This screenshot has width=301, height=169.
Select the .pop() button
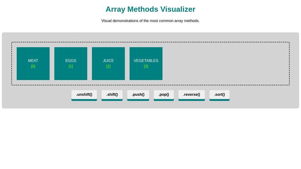point(164,95)
